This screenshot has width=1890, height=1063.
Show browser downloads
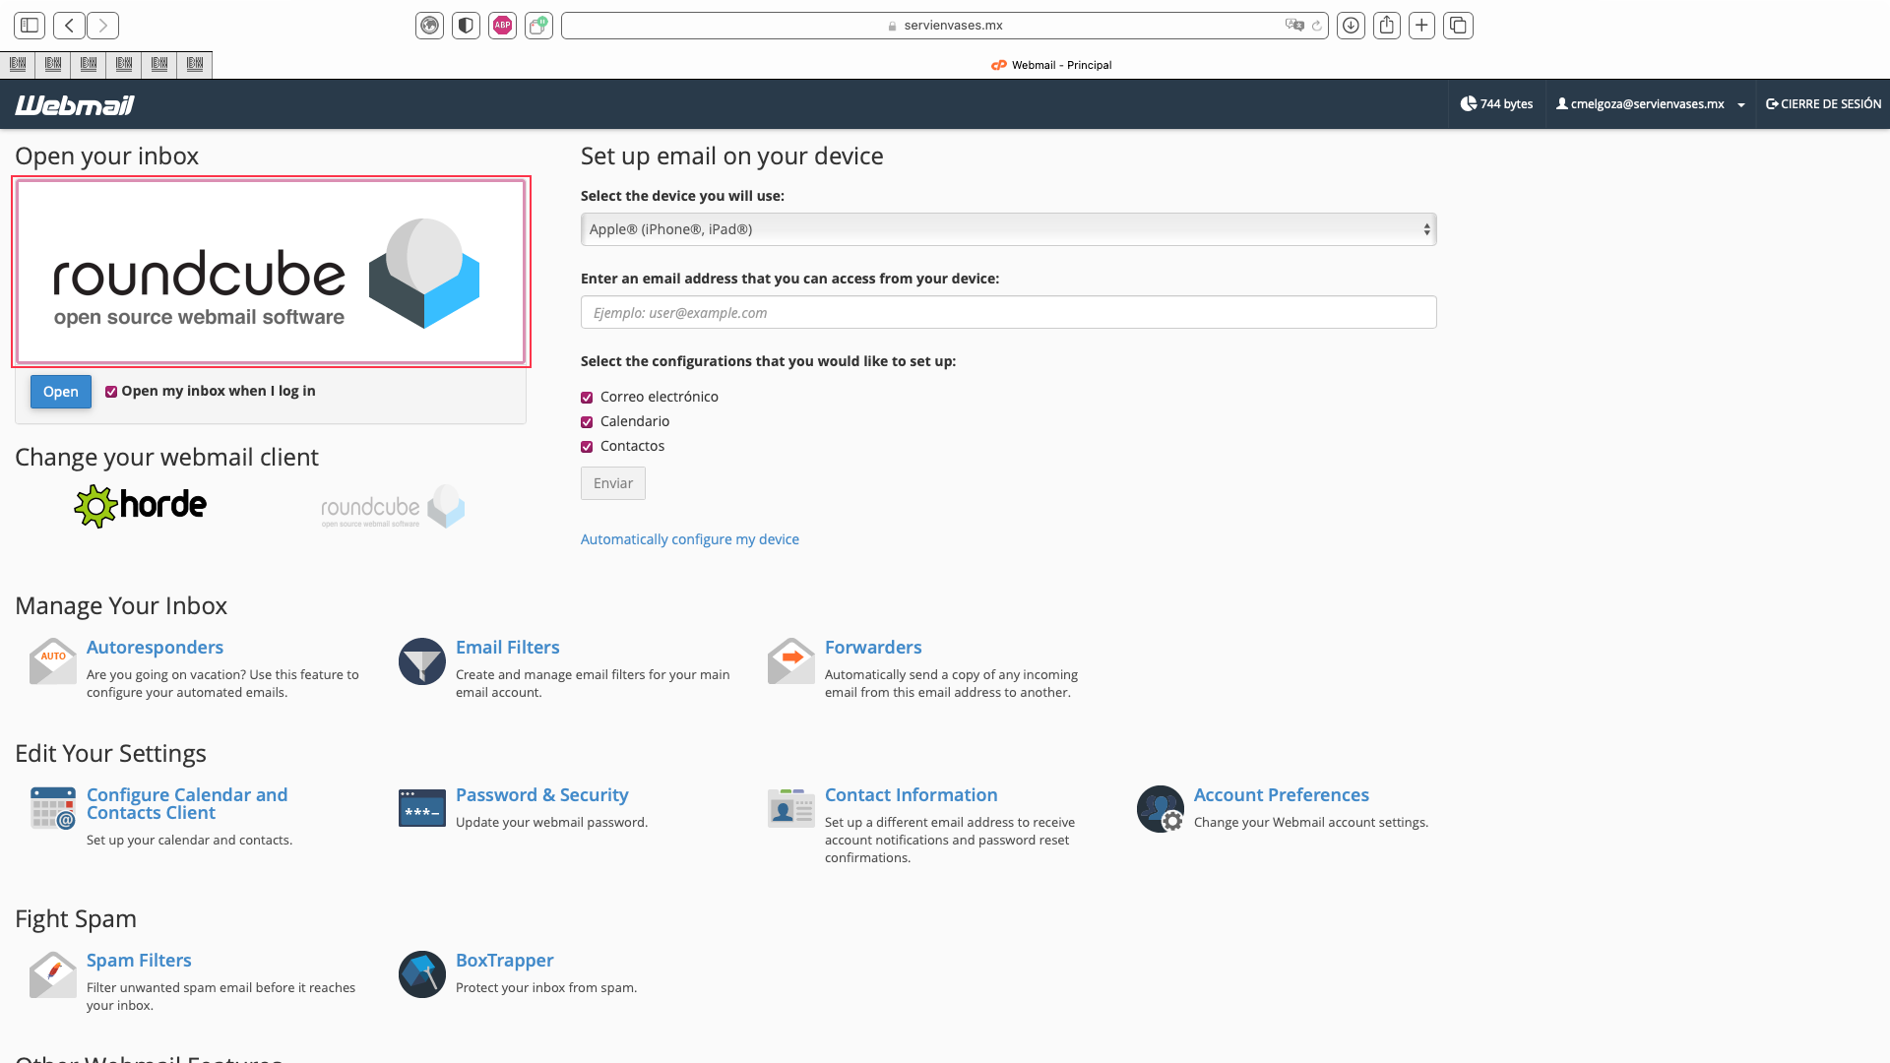click(1351, 26)
